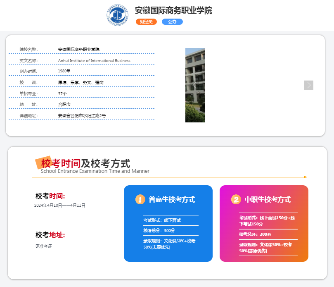
Task: Select 考试形式: 线下面试 in blue card
Action: click(162, 220)
